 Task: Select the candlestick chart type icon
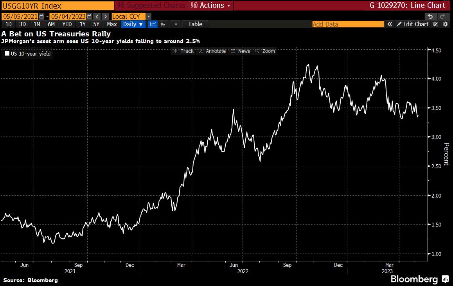(x=163, y=24)
